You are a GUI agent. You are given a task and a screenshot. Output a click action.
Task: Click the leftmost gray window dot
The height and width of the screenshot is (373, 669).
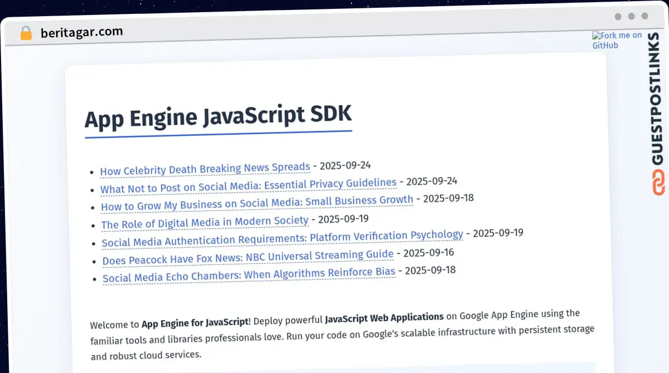[x=618, y=16]
